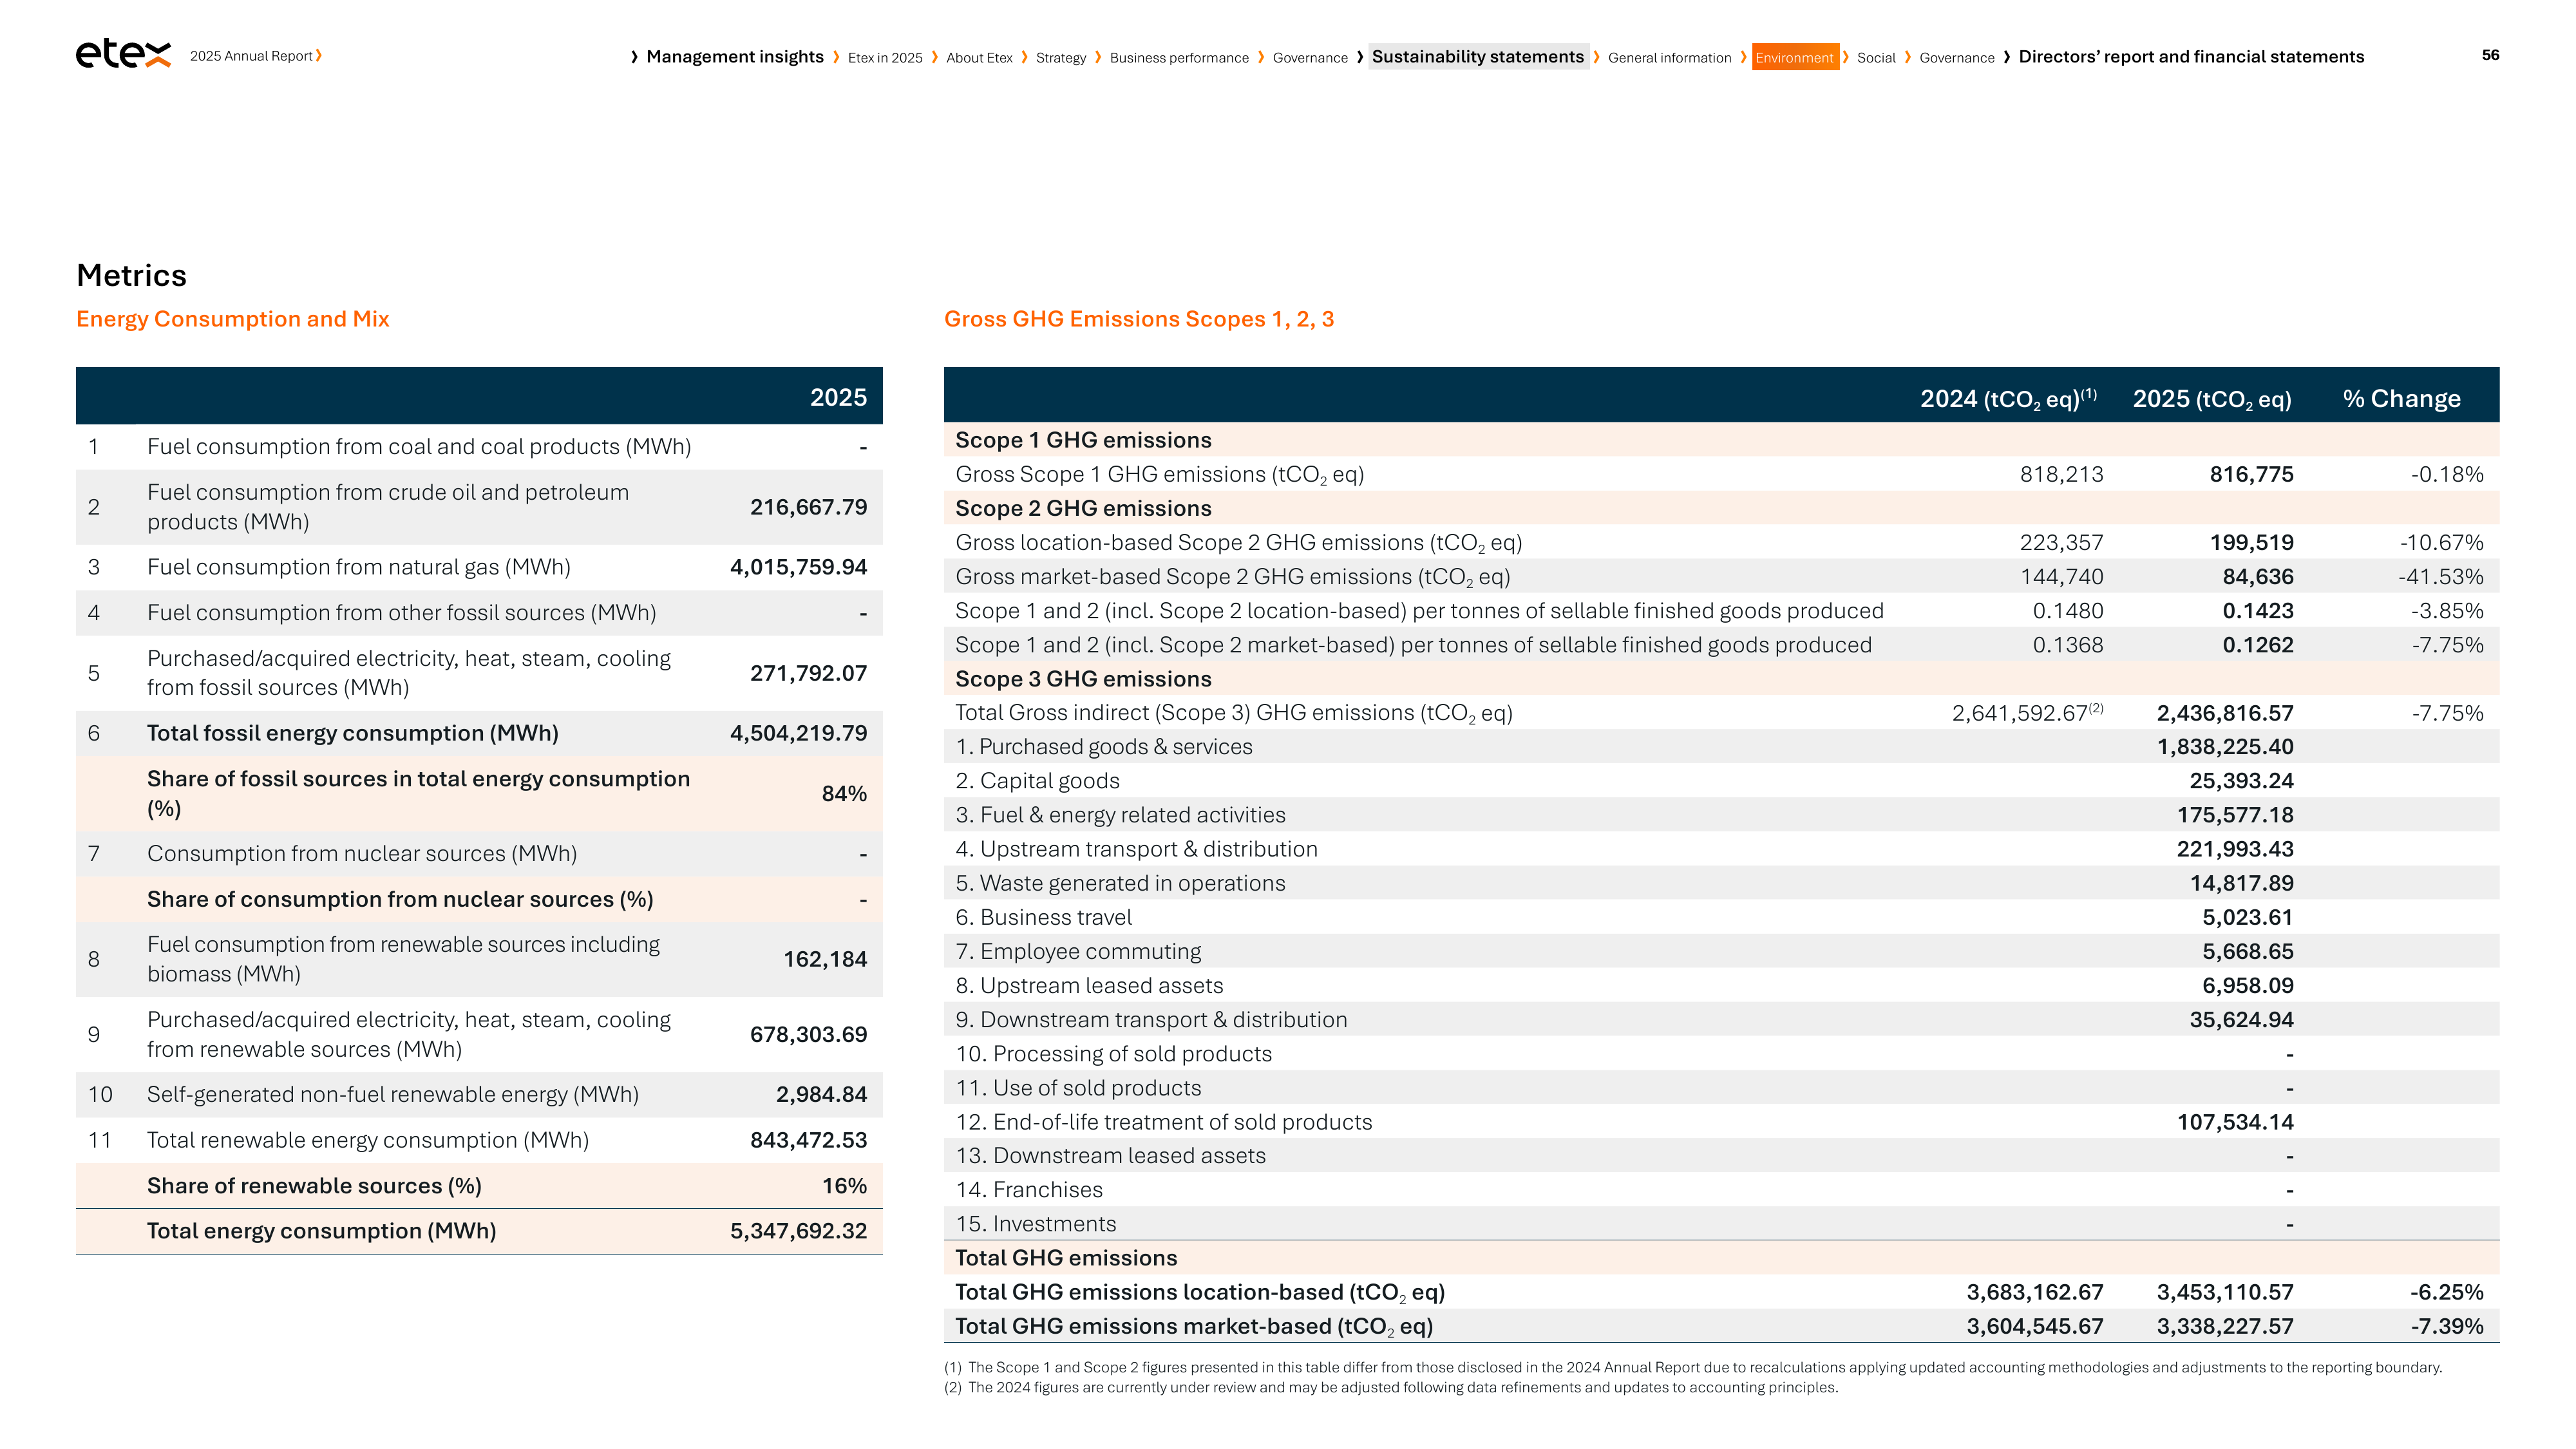This screenshot has height=1449, width=2576.
Task: Click total renewable value 843,472.53
Action: pos(808,1140)
